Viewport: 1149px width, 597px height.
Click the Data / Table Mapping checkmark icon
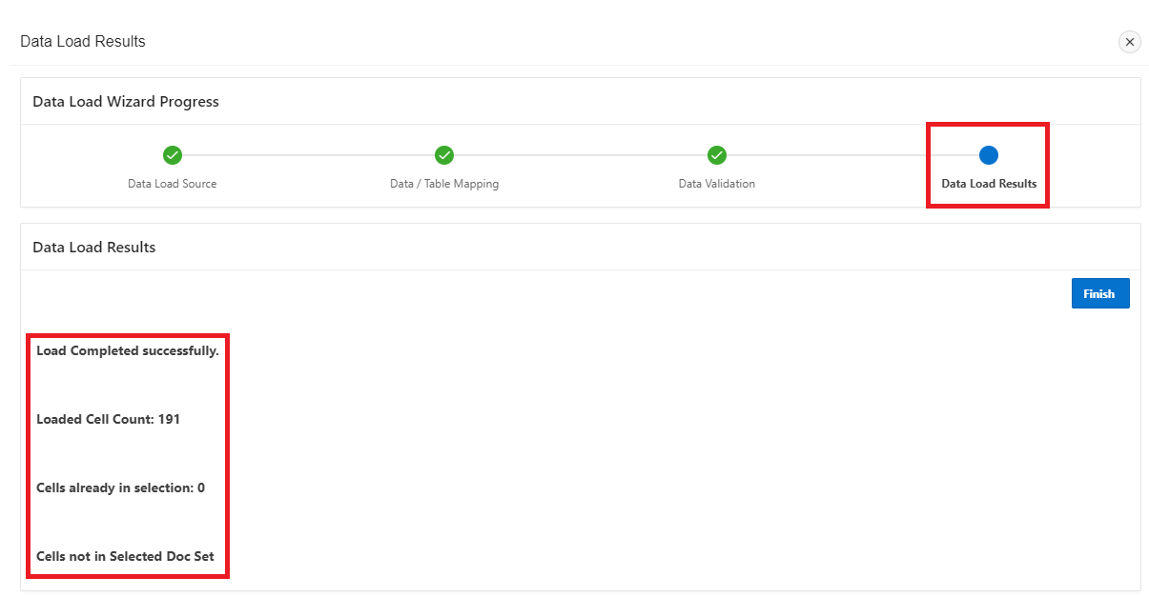pos(444,155)
